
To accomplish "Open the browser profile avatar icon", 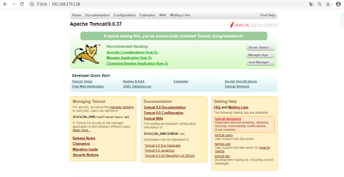I will (x=338, y=4).
